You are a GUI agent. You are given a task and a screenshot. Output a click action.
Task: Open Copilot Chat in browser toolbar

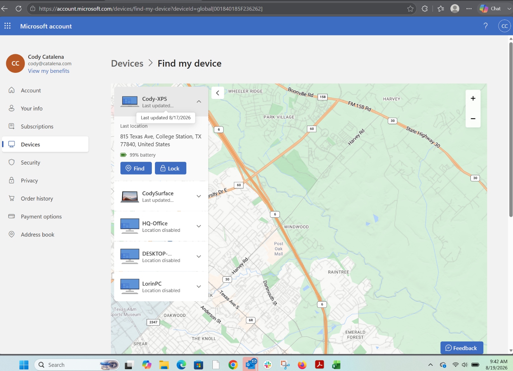coord(490,9)
